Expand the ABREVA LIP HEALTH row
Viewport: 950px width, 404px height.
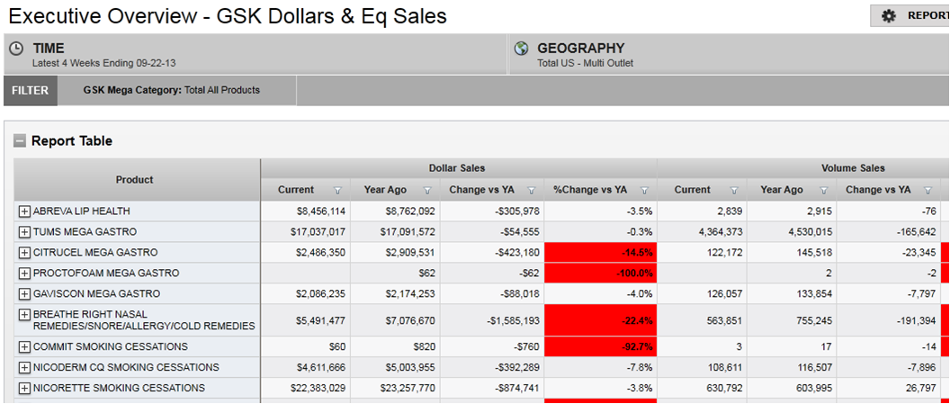pos(24,211)
